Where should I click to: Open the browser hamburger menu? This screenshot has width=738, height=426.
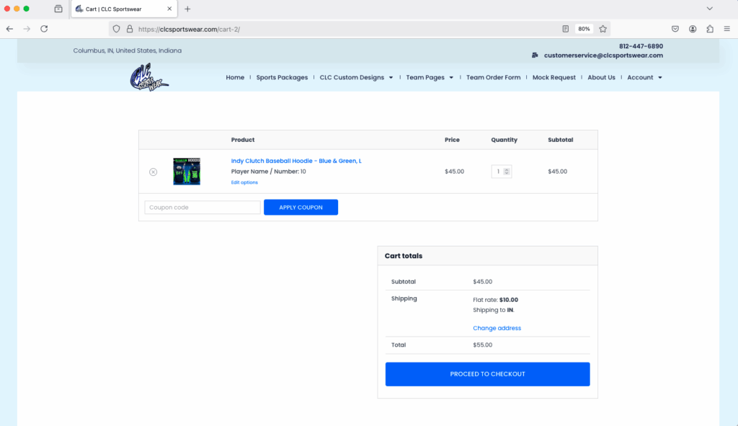click(x=726, y=29)
